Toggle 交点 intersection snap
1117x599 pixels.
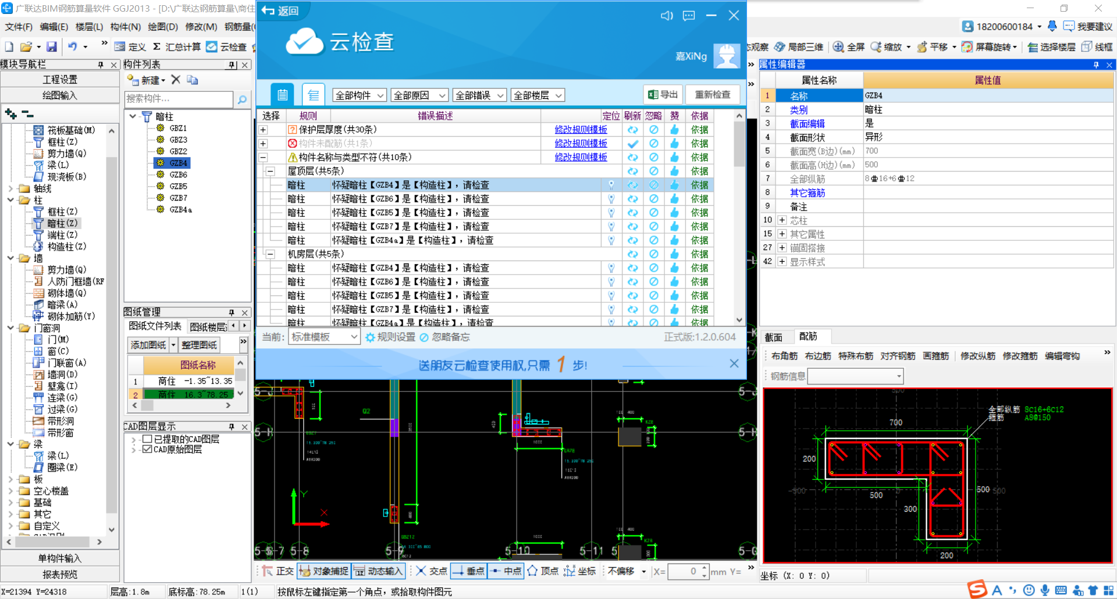click(431, 571)
